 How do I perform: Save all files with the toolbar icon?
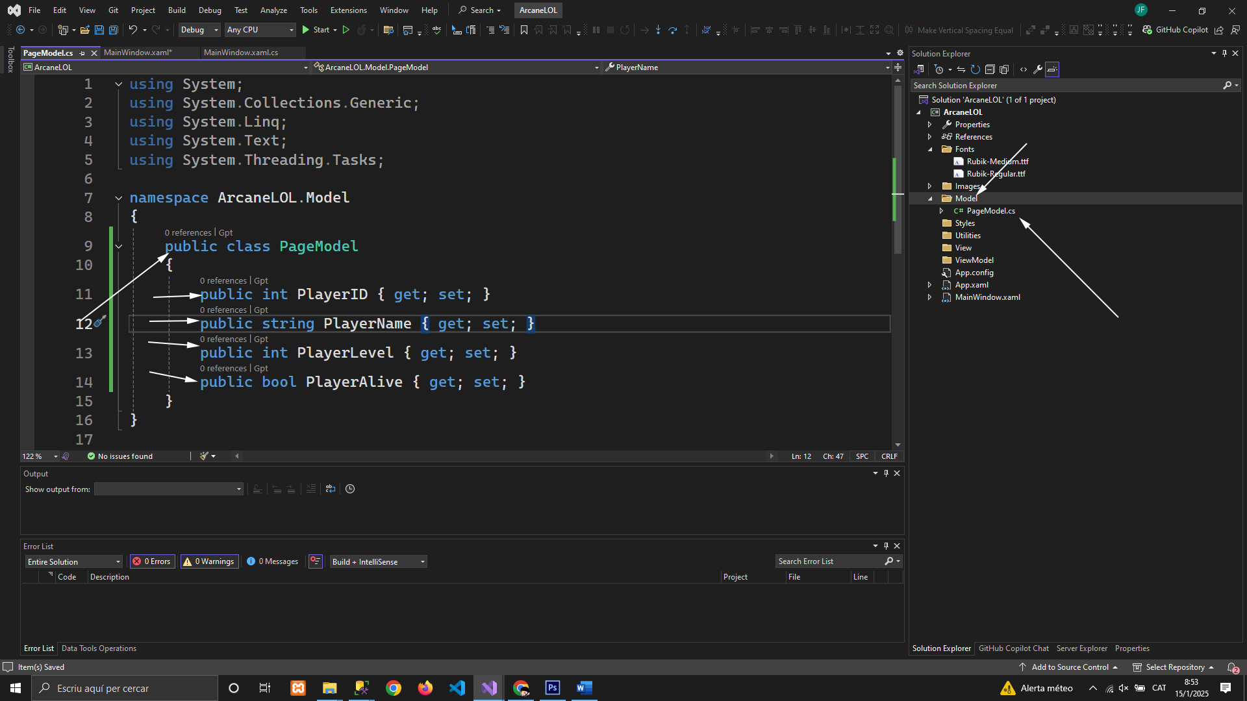[x=114, y=30]
